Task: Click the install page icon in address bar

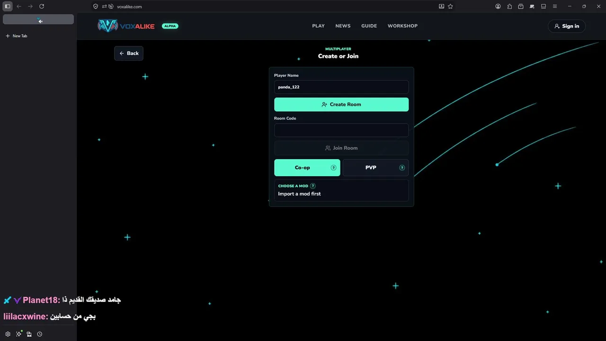Action: (x=441, y=6)
